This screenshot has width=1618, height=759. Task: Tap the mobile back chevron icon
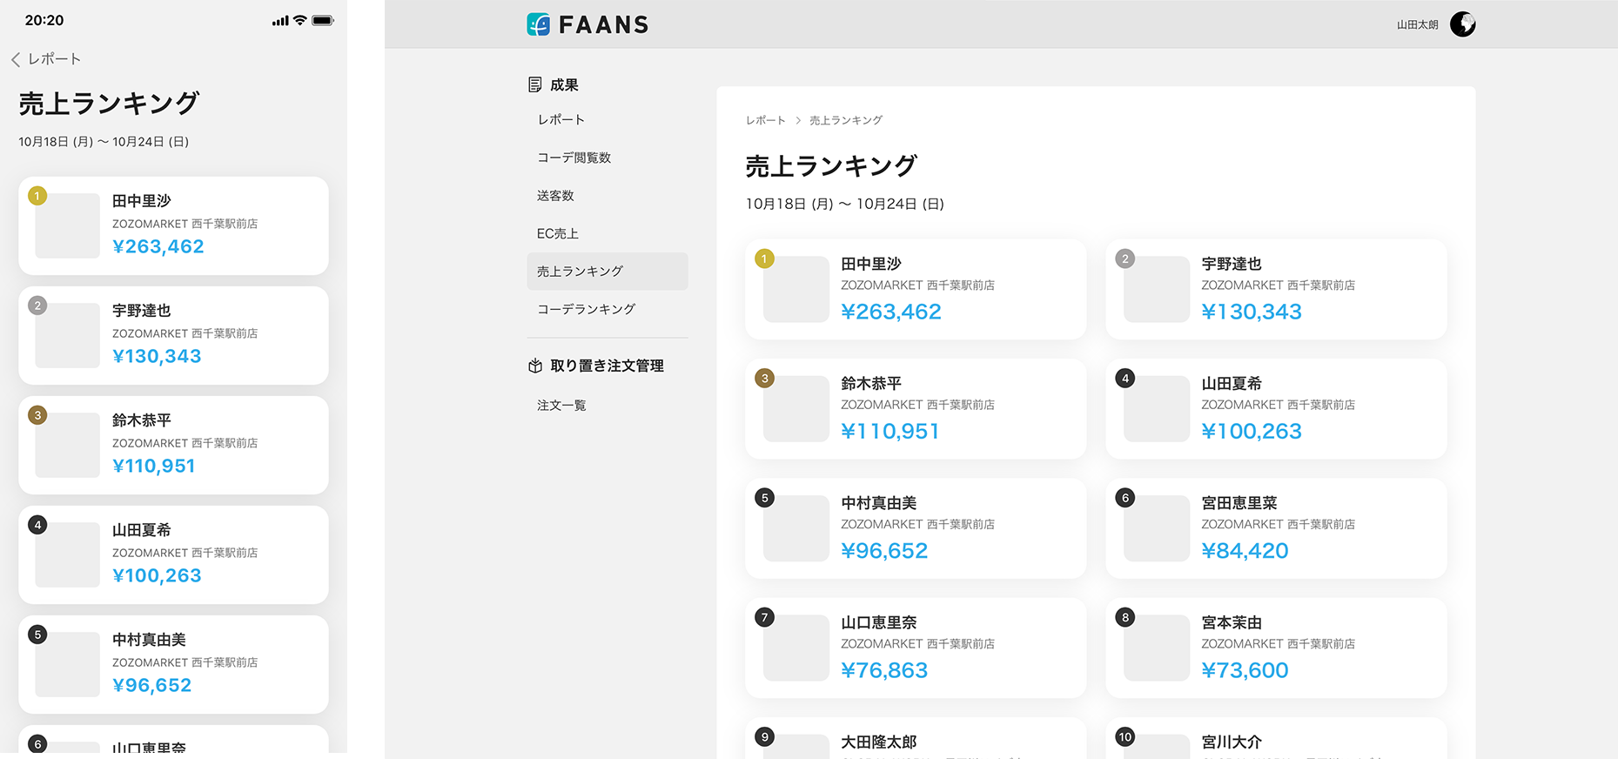pos(16,59)
